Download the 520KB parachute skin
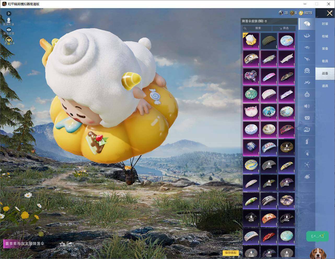 point(269,165)
